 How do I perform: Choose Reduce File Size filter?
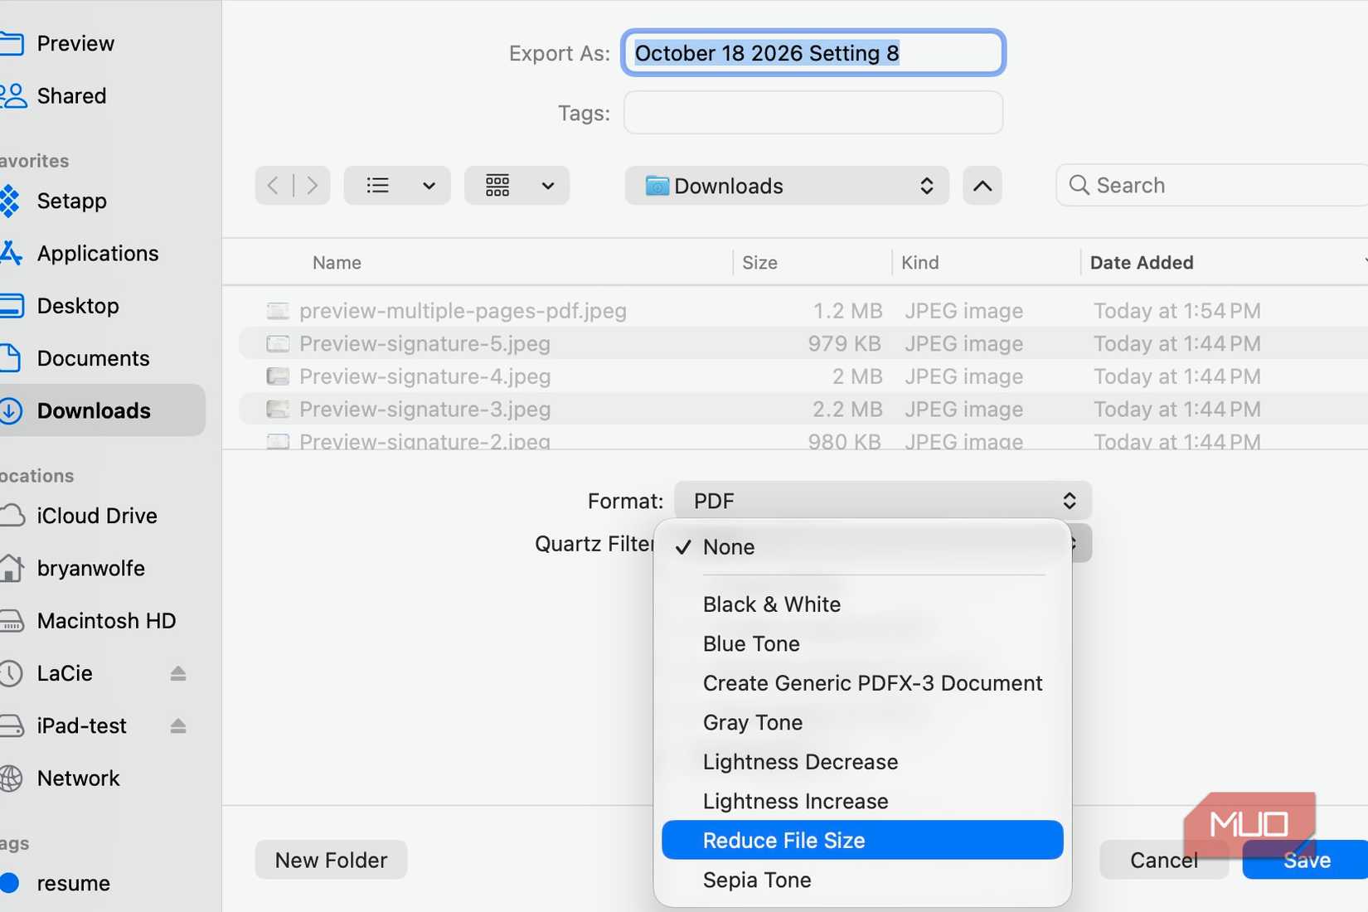tap(862, 840)
